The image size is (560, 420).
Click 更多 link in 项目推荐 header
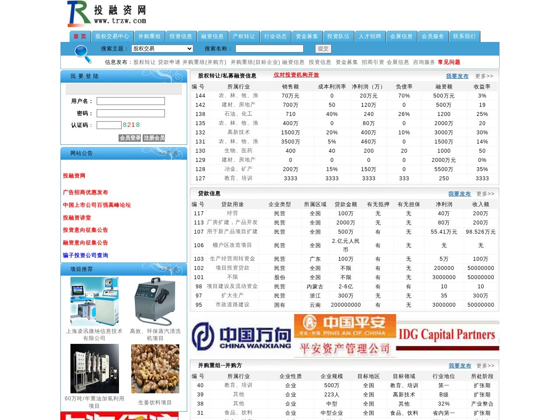[168, 269]
